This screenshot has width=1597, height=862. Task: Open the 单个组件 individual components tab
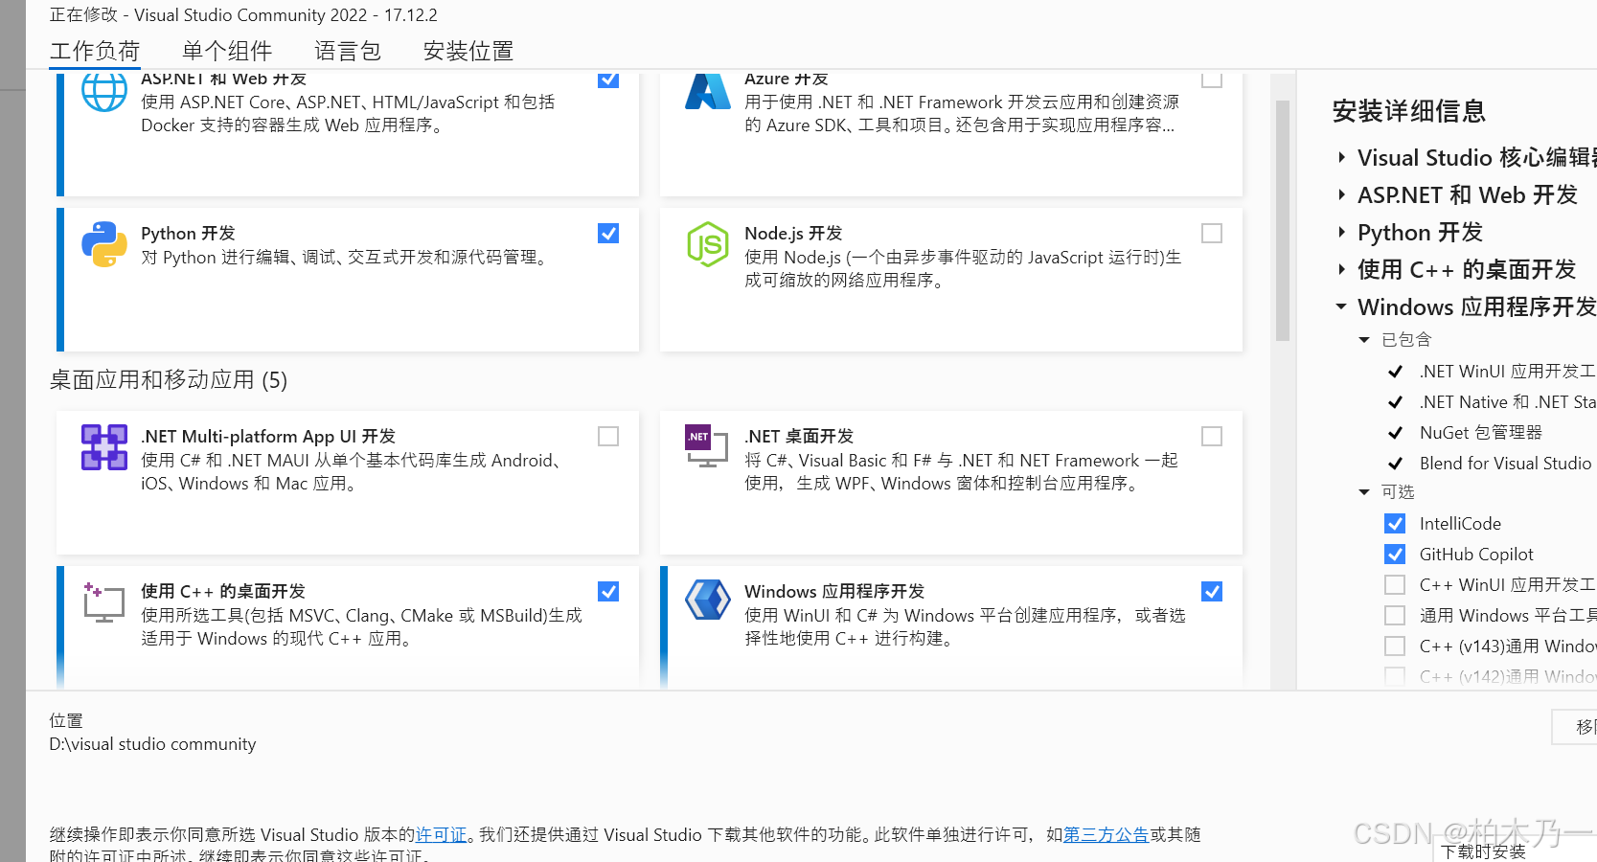[x=227, y=51]
